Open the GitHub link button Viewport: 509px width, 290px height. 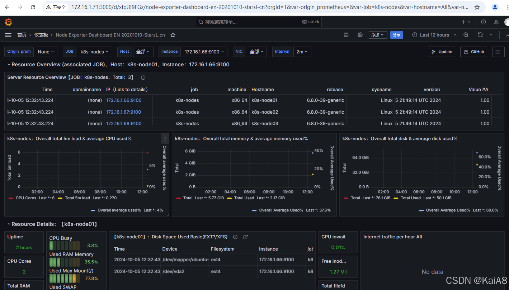[x=474, y=52]
